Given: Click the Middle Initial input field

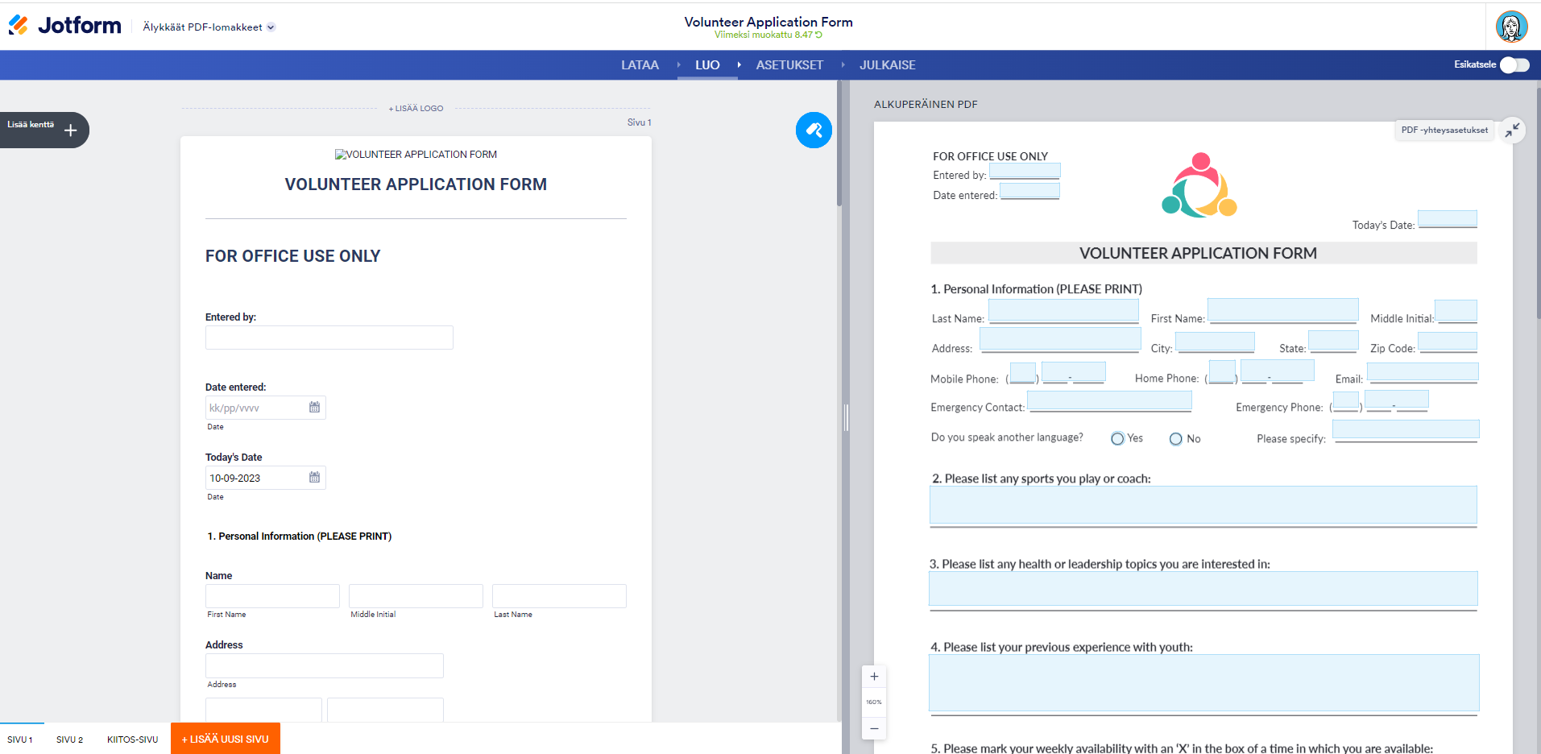Looking at the screenshot, I should (x=416, y=596).
